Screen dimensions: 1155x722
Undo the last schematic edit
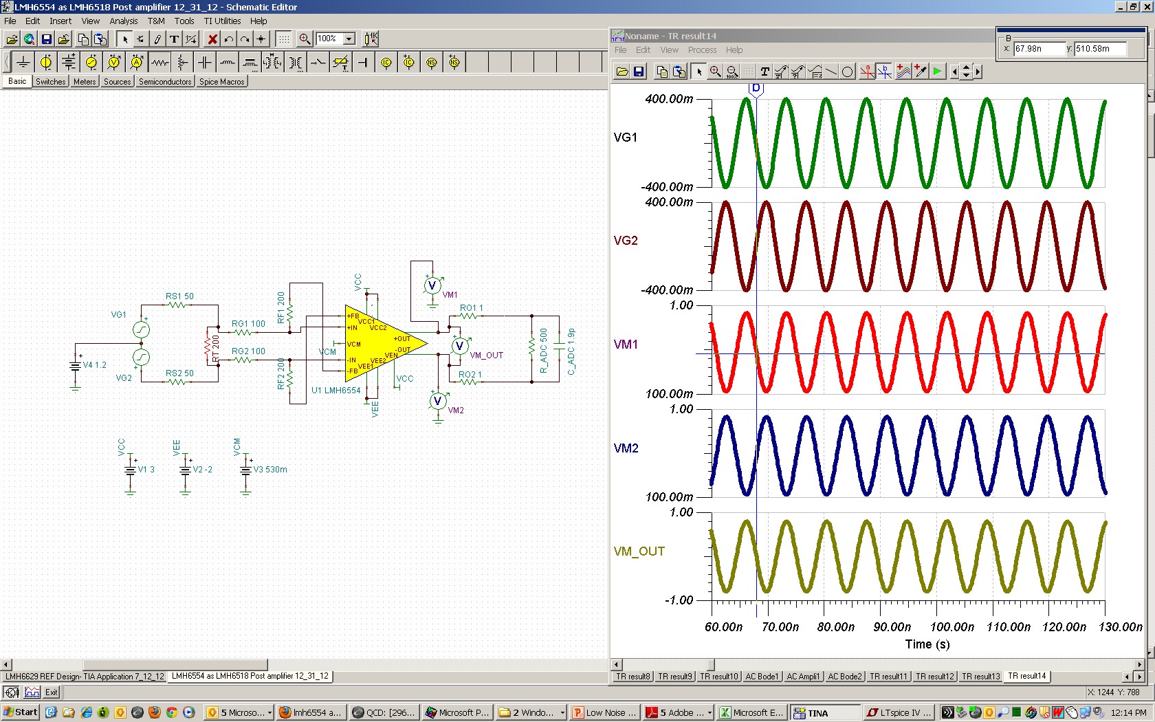click(x=228, y=39)
